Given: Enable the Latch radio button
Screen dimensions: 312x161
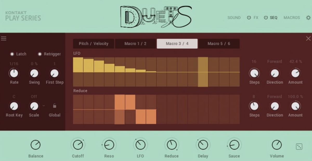Looking at the screenshot, I should 12,54.
